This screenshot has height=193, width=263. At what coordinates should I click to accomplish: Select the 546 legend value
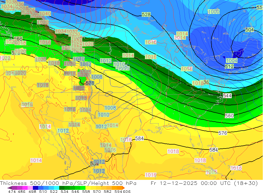pos(75,191)
